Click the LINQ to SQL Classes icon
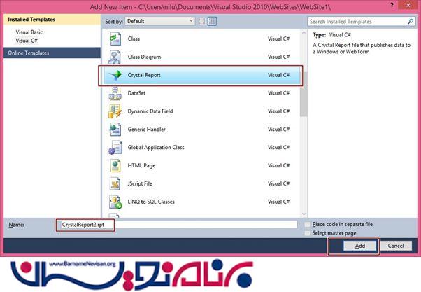Viewport: 421px width, 292px height. (x=115, y=202)
